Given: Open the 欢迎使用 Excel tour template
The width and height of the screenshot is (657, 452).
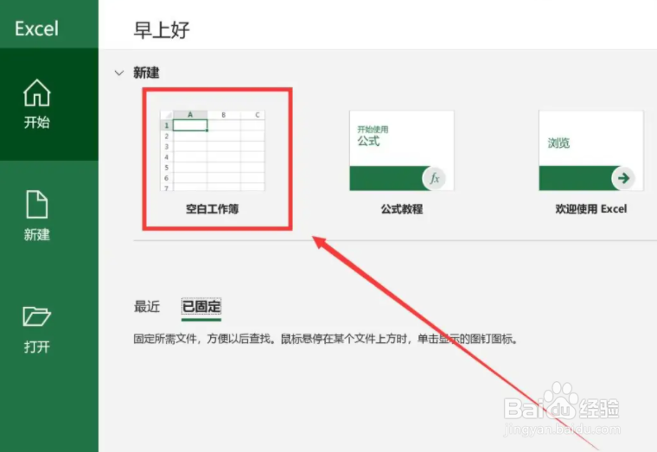Looking at the screenshot, I should (x=590, y=150).
